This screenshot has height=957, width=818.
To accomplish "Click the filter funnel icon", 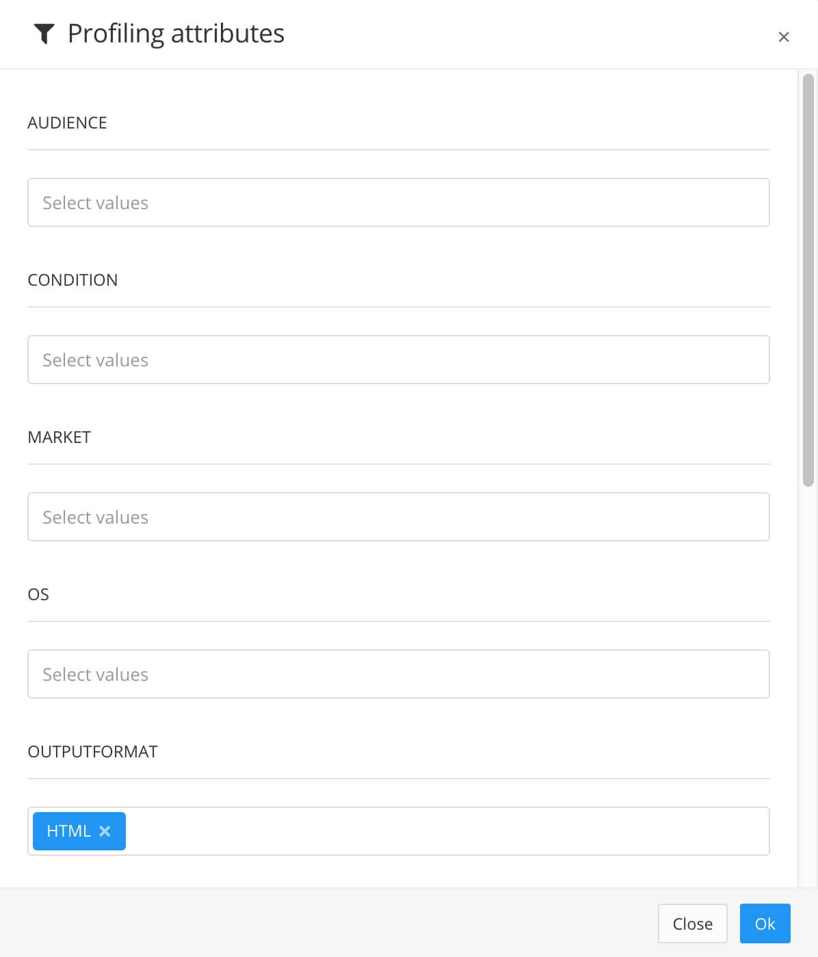I will pos(45,33).
